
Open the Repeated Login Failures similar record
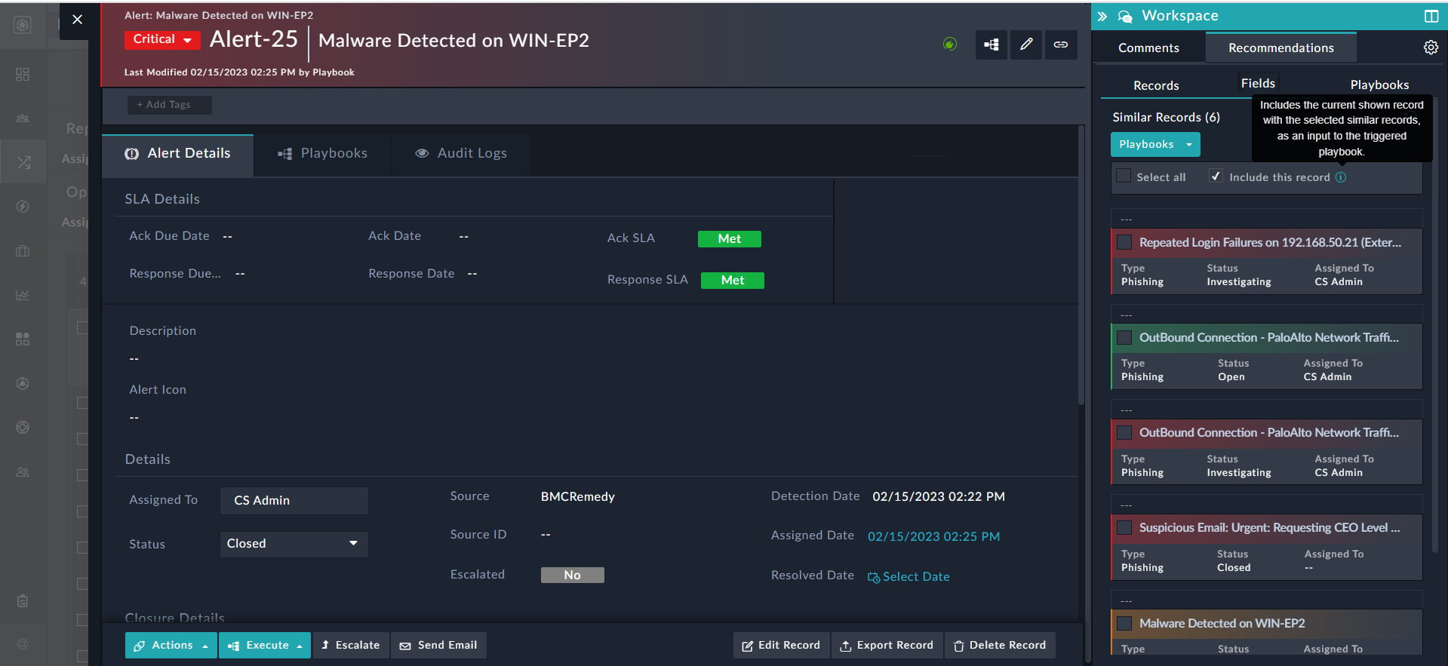pyautogui.click(x=1270, y=242)
